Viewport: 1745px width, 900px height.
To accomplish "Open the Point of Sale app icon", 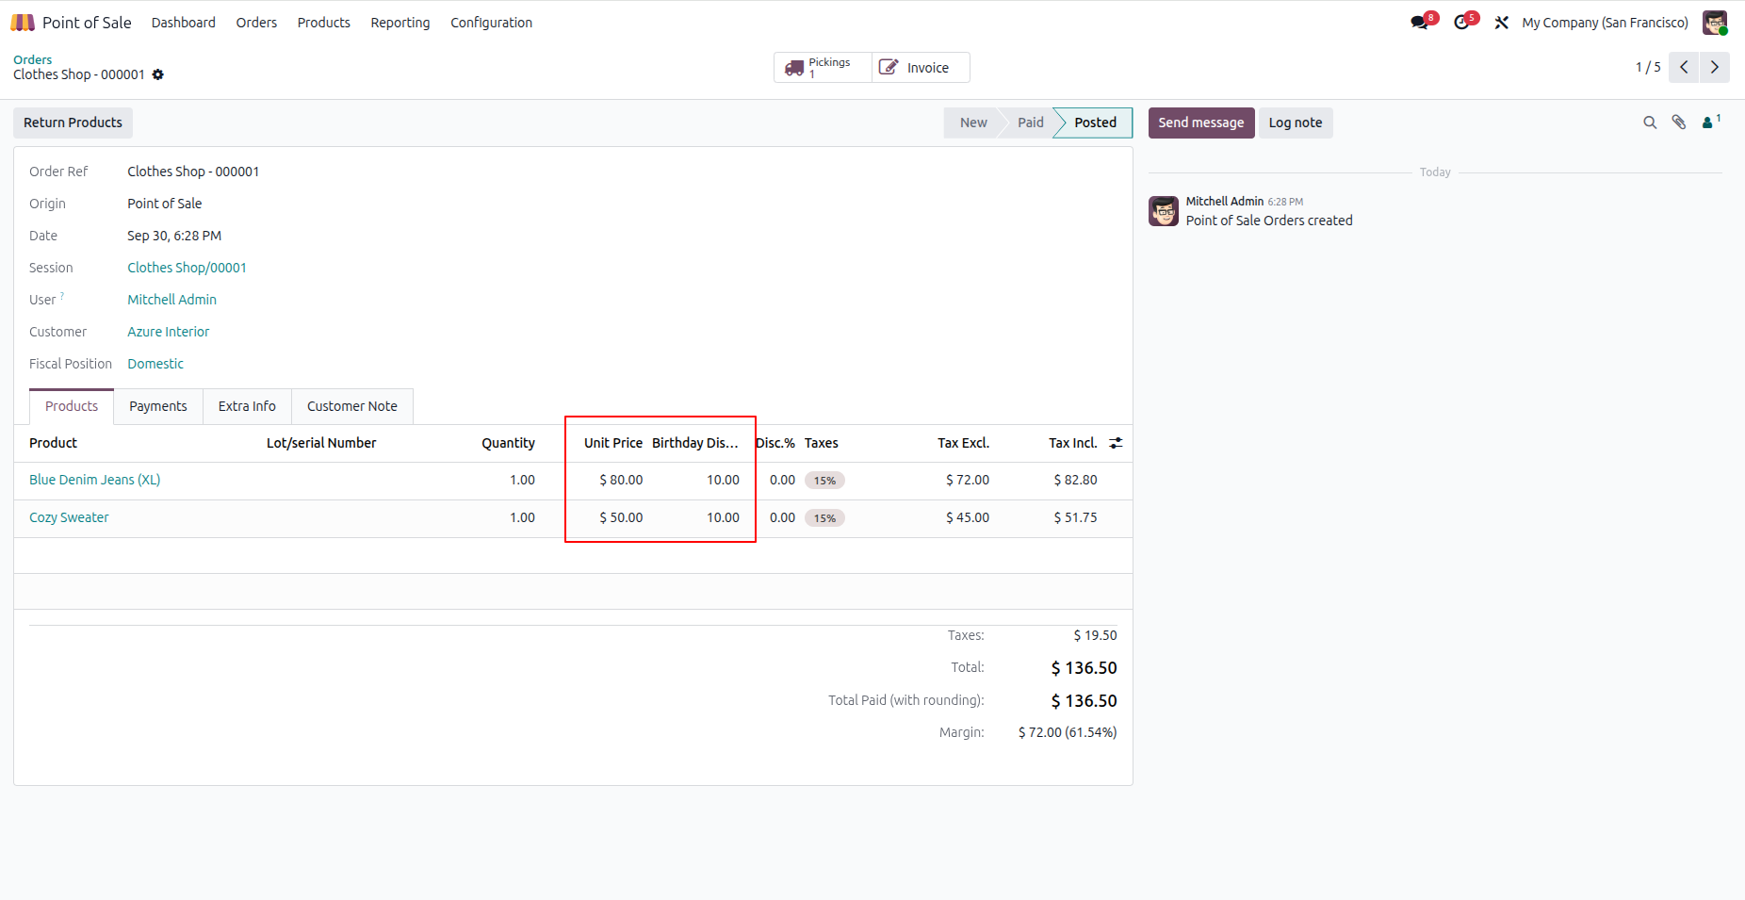I will (x=23, y=23).
